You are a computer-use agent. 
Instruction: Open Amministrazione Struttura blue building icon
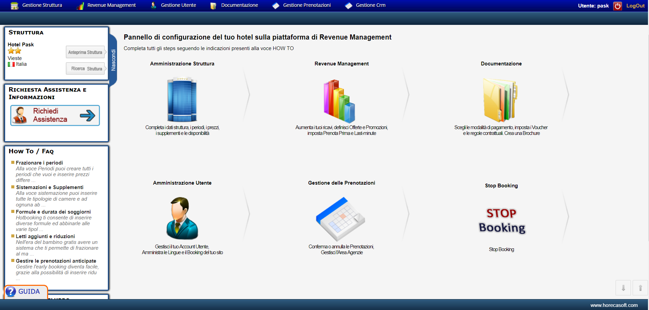pos(182,99)
